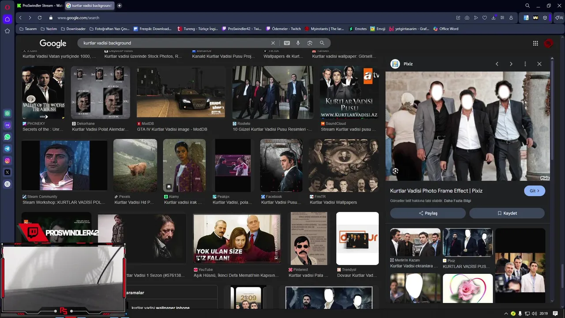Reload the Google search page
The width and height of the screenshot is (565, 318).
pos(40,18)
